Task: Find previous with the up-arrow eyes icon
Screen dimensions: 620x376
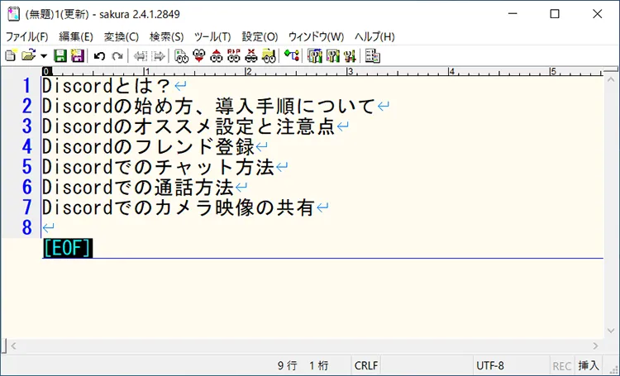Action: pos(217,56)
